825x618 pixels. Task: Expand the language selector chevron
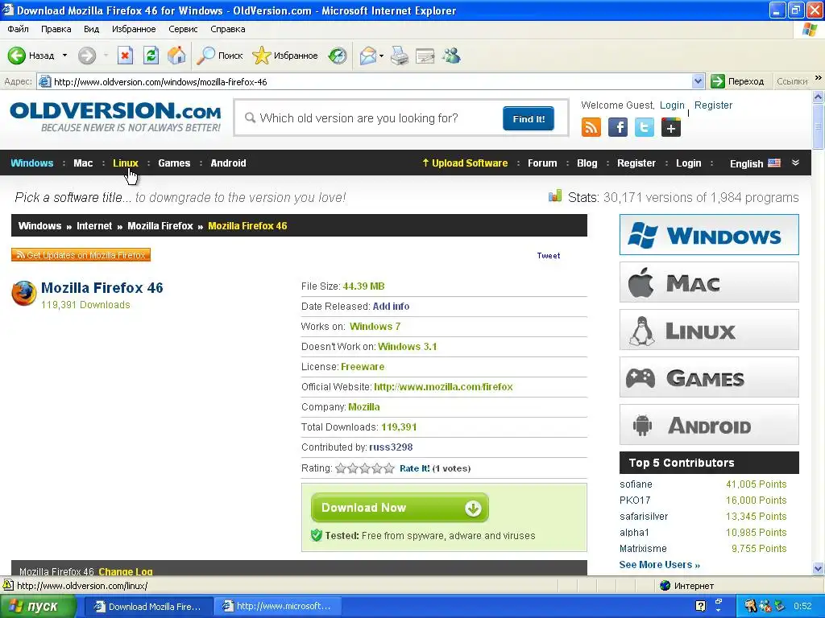click(795, 163)
